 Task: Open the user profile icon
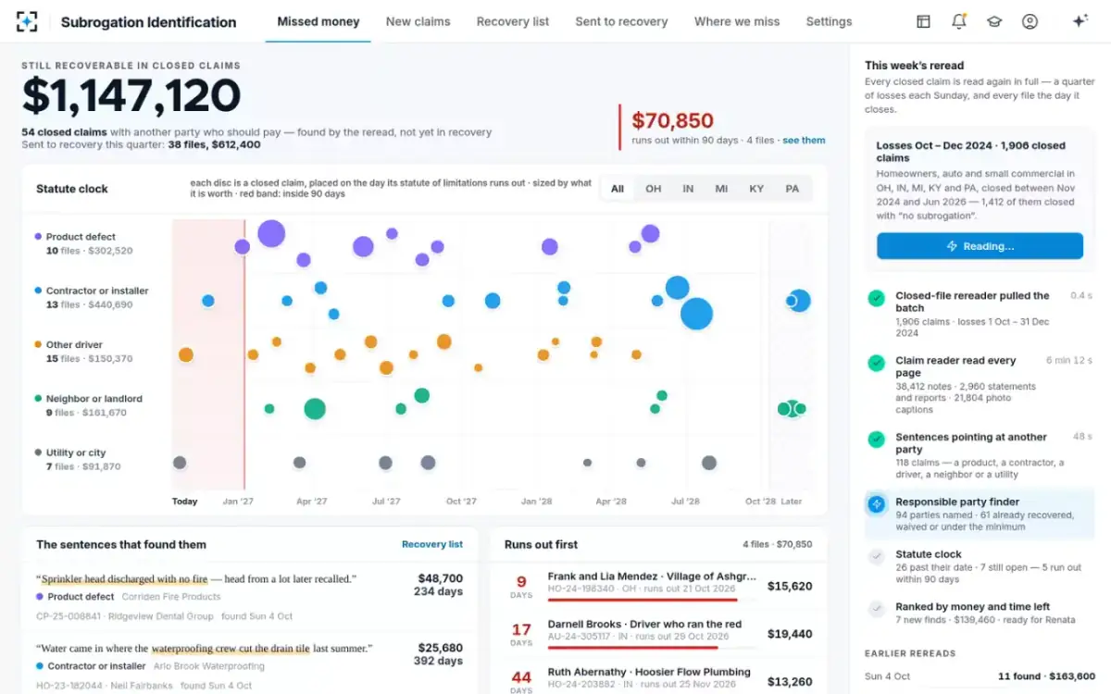[1030, 21]
